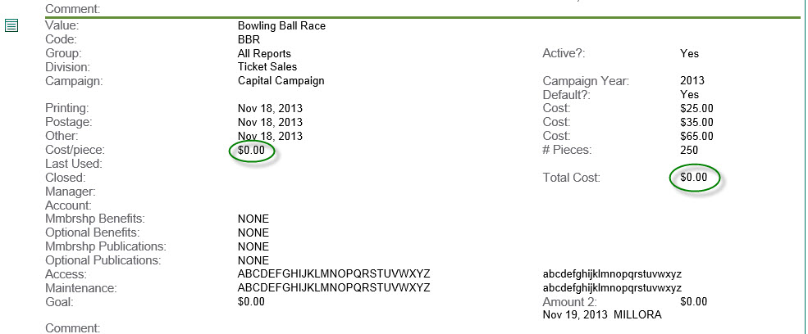Image resolution: width=808 pixels, height=334 pixels.
Task: Click the Nov 19, 2013 MILLORA stamp
Action: 602,315
